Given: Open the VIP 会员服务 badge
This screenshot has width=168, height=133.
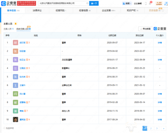Looking at the screenshot, I should pyautogui.click(x=159, y=3).
